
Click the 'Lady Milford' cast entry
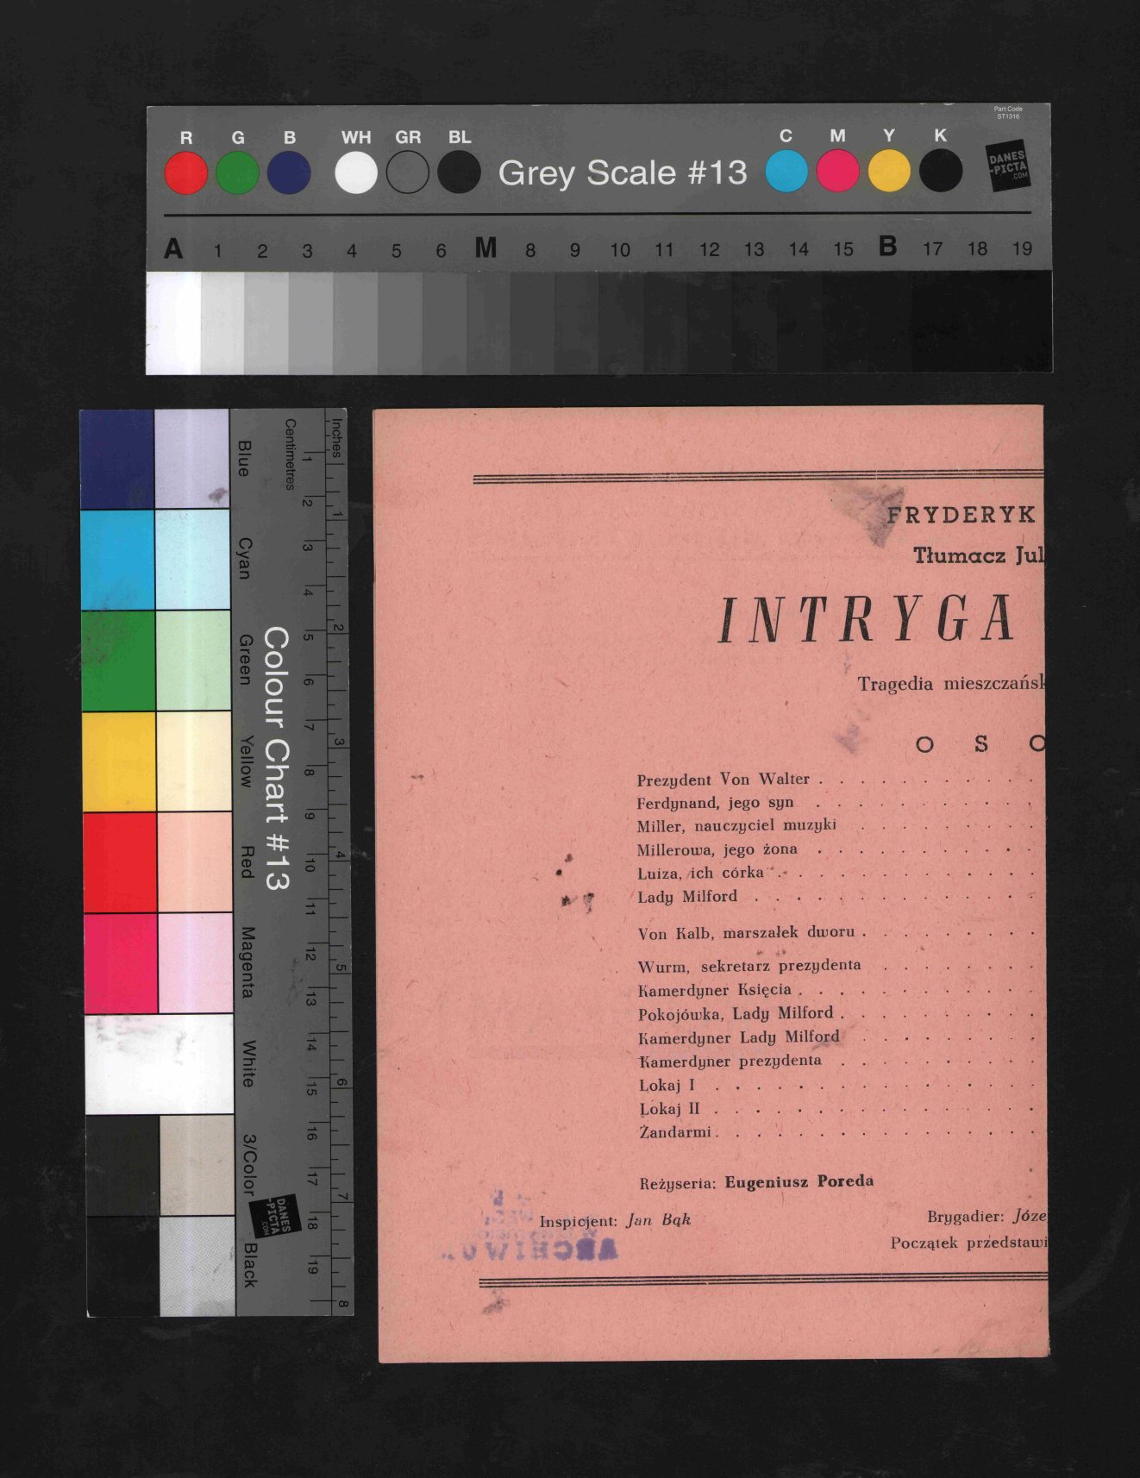pyautogui.click(x=687, y=897)
